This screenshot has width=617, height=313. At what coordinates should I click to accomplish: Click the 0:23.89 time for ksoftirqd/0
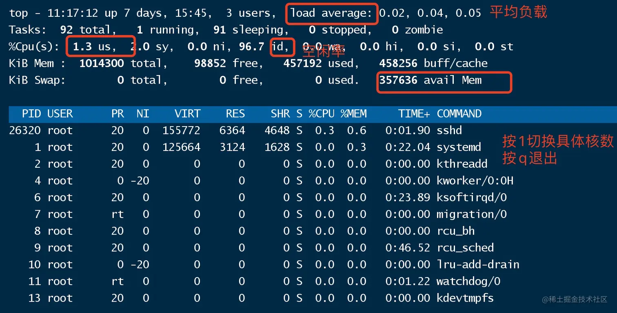pos(408,198)
